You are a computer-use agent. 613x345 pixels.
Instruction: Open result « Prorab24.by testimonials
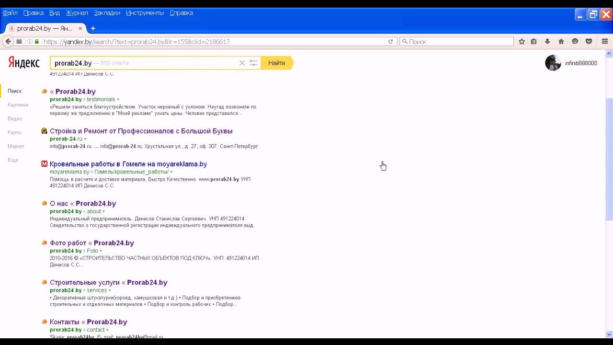[73, 92]
